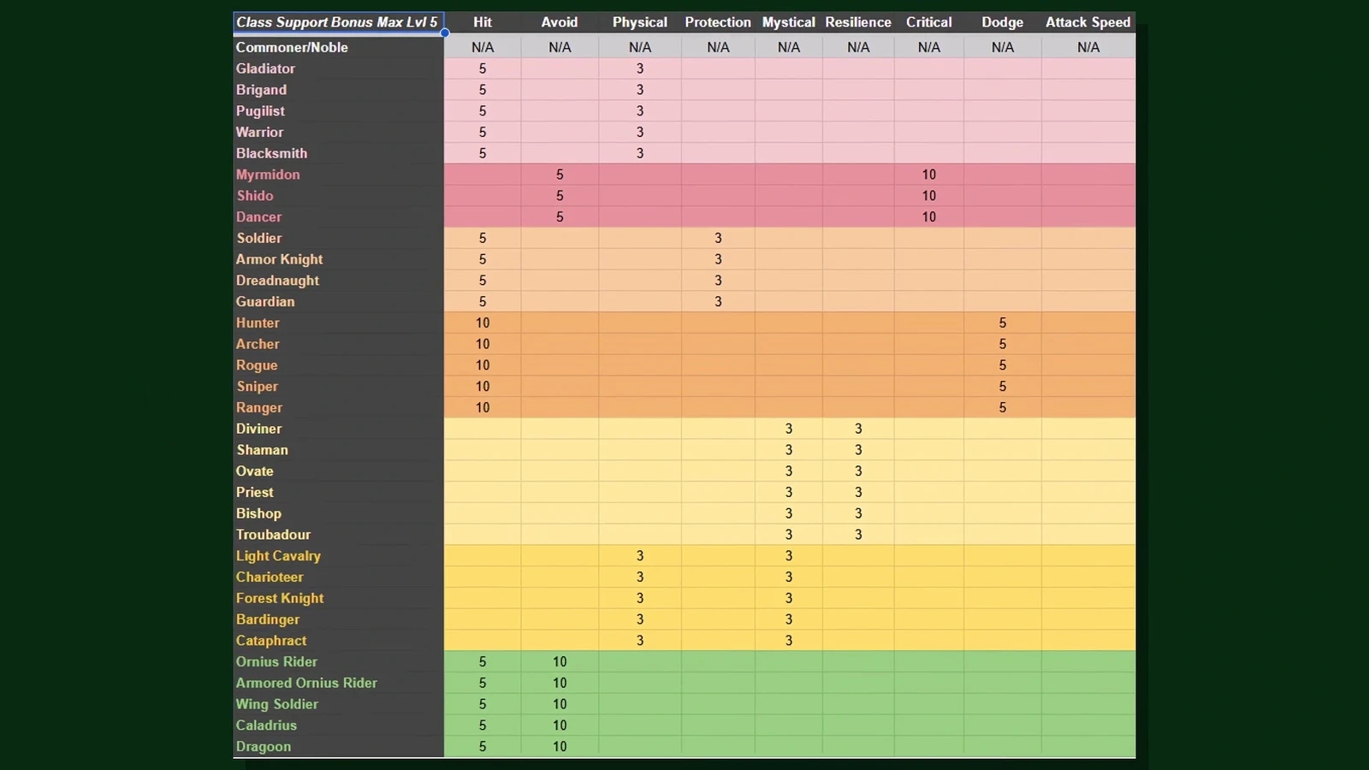Screen dimensions: 1369x770
Task: Click the Shido row label
Action: click(x=255, y=196)
